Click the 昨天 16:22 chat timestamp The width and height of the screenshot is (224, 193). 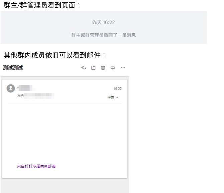coord(103,22)
